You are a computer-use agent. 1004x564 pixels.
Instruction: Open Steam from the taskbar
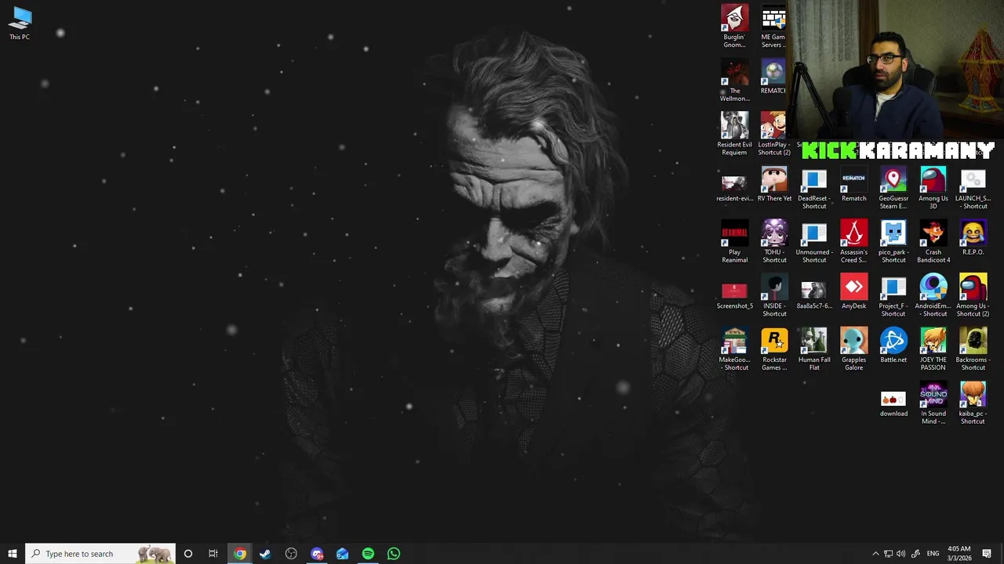265,554
